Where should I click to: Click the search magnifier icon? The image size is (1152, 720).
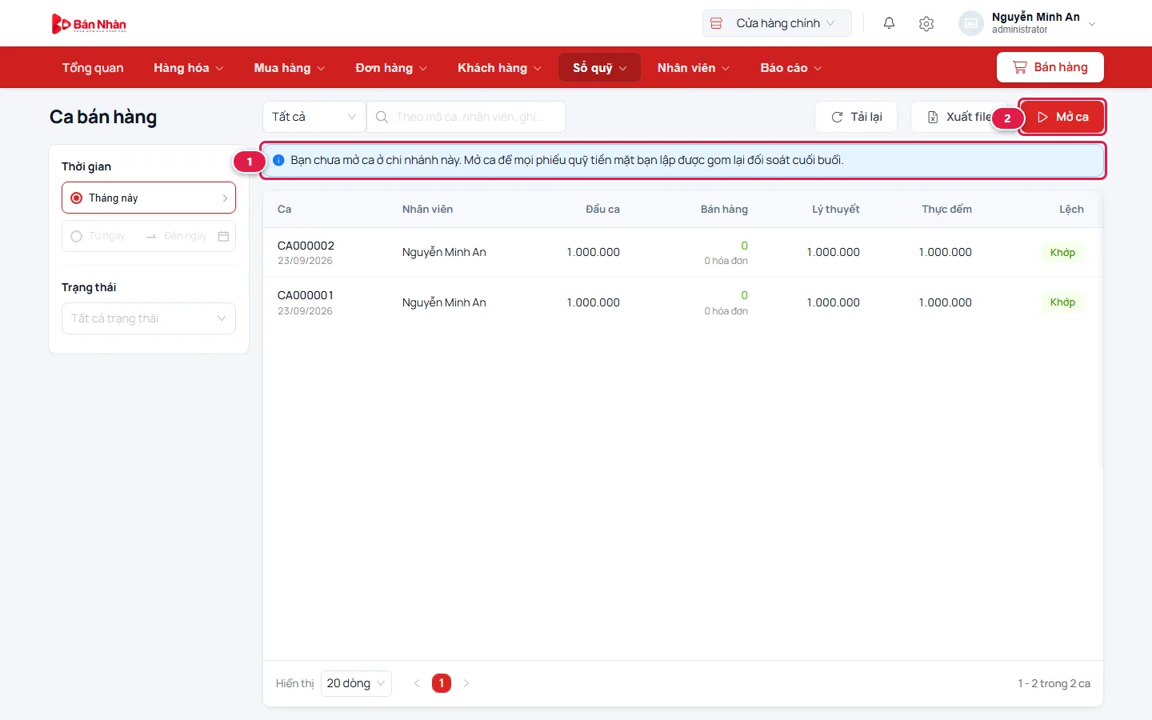click(x=382, y=117)
